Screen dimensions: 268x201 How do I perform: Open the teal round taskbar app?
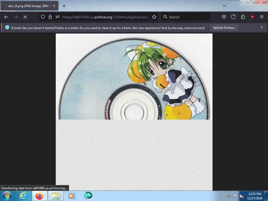click(88, 196)
